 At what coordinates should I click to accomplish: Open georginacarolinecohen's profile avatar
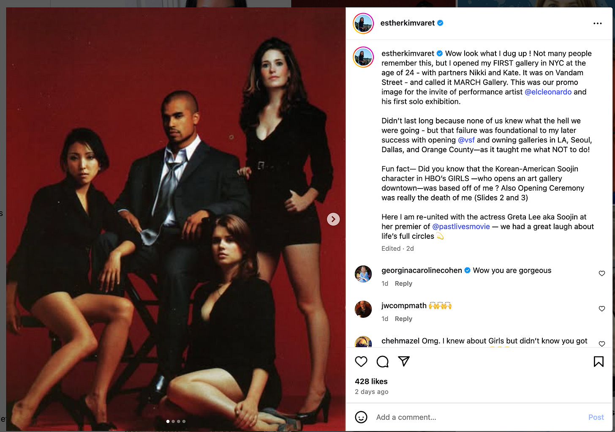tap(363, 274)
